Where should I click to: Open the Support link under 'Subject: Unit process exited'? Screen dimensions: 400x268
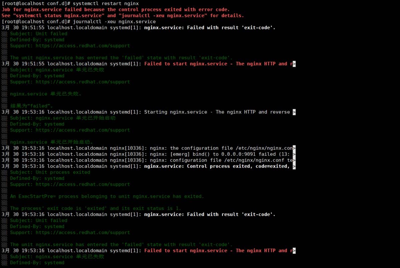(83, 184)
